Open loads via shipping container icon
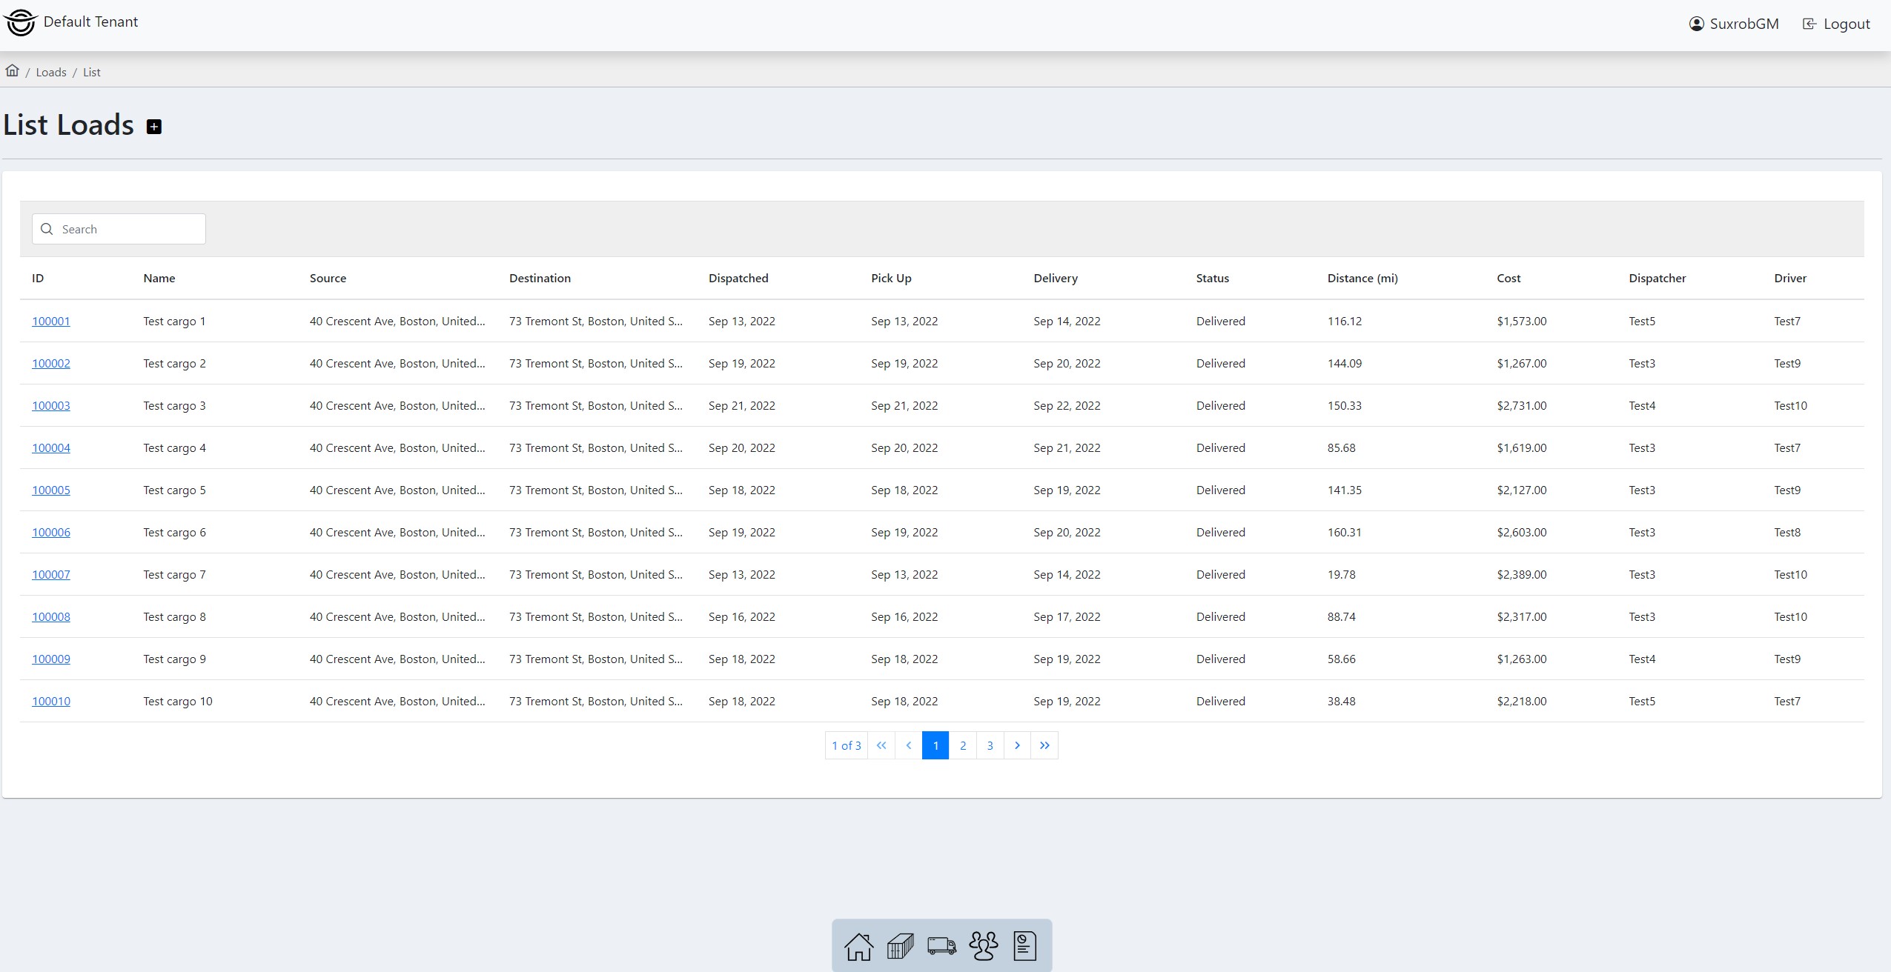The height and width of the screenshot is (972, 1891). coord(900,946)
